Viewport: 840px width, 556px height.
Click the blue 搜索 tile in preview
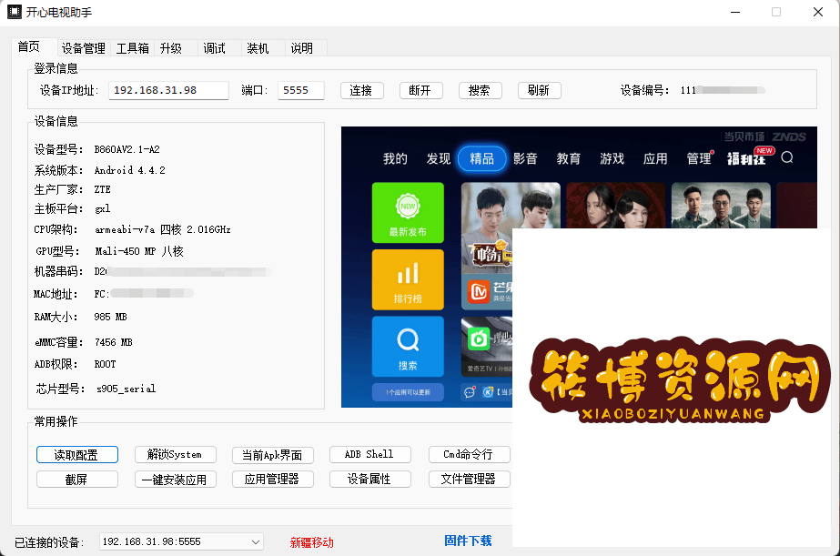408,347
